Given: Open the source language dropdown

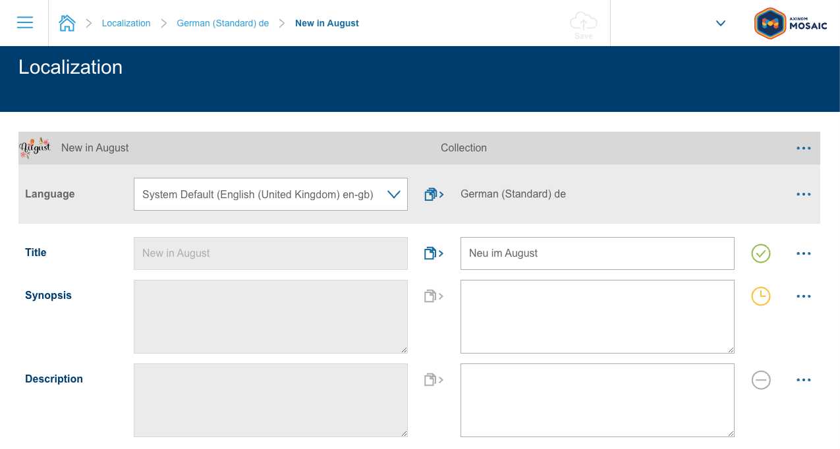Looking at the screenshot, I should [x=270, y=194].
